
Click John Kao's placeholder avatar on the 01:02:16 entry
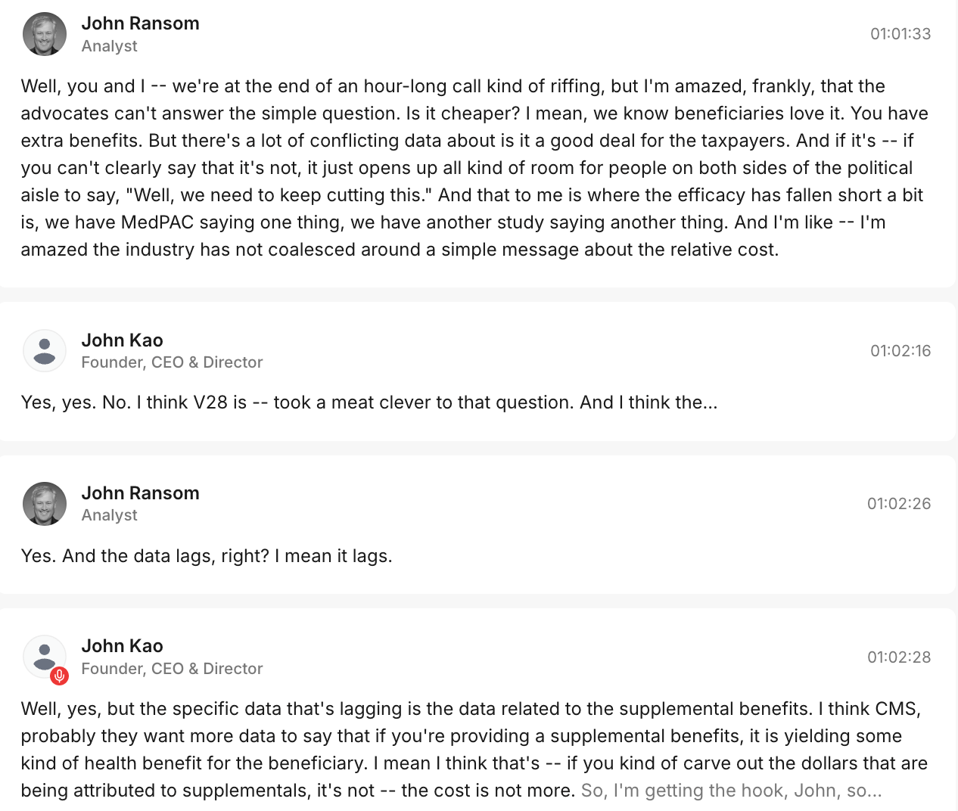(45, 351)
